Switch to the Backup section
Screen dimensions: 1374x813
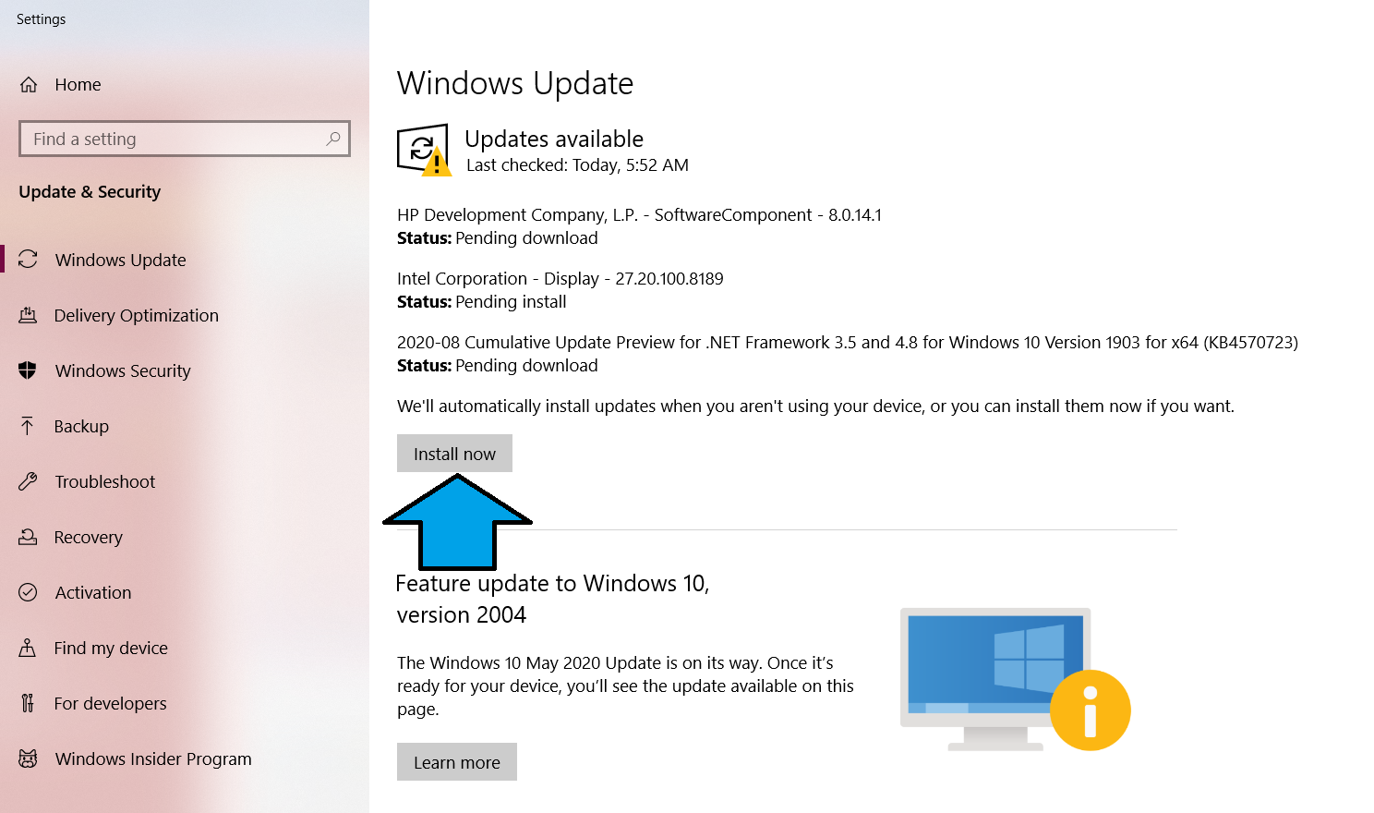click(81, 426)
